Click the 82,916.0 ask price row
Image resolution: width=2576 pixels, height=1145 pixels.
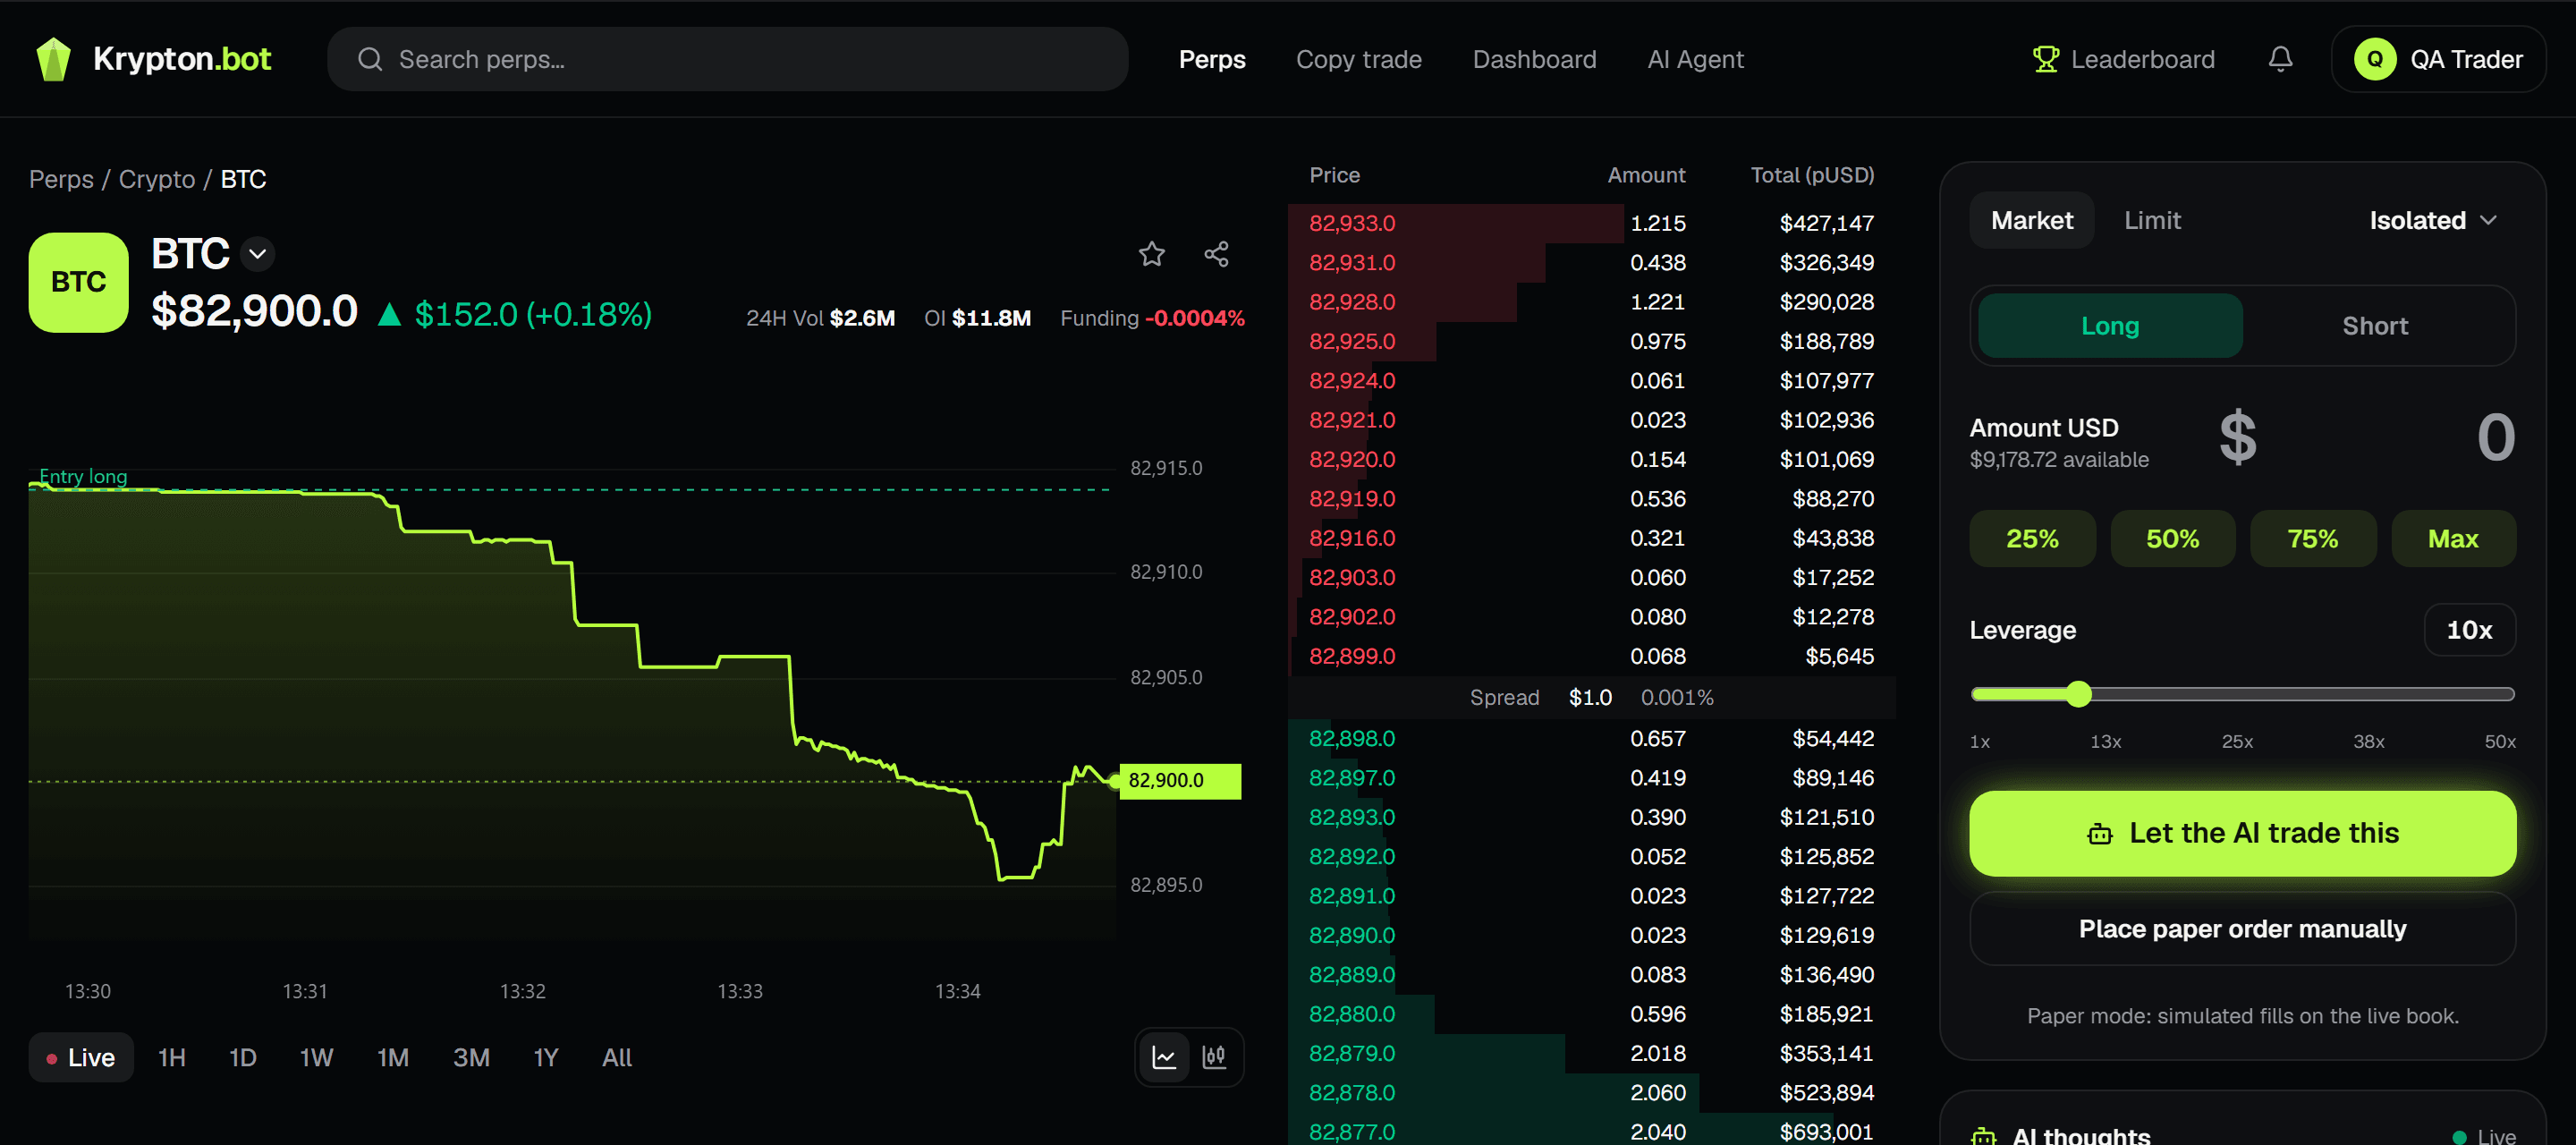coord(1591,538)
